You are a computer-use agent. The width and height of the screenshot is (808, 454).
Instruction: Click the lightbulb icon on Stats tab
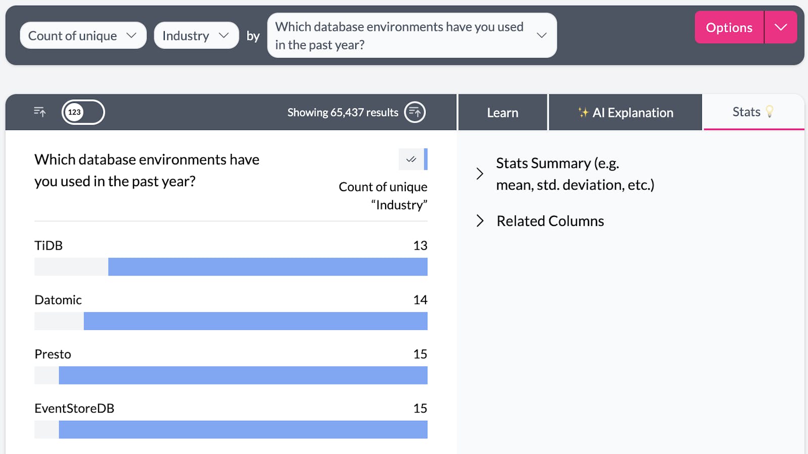point(770,111)
